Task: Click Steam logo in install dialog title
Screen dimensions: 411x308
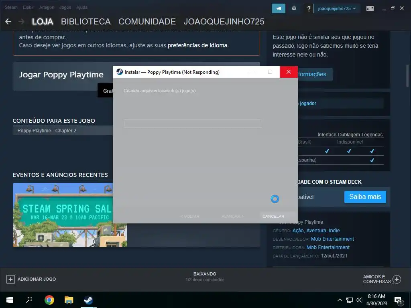Action: tap(120, 72)
